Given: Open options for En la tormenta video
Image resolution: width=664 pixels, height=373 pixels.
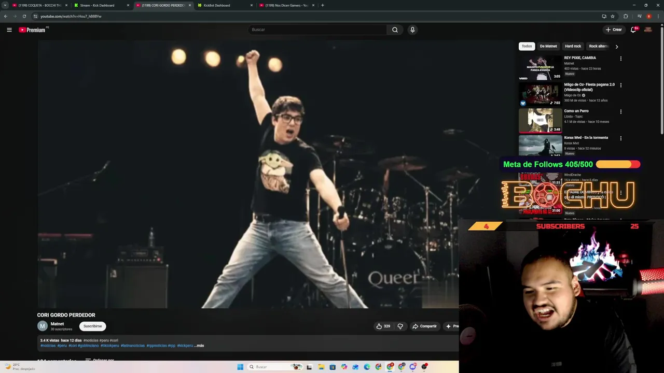Looking at the screenshot, I should (x=621, y=138).
